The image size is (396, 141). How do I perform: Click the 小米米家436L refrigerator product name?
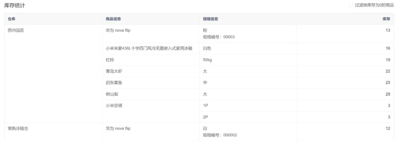[149, 48]
